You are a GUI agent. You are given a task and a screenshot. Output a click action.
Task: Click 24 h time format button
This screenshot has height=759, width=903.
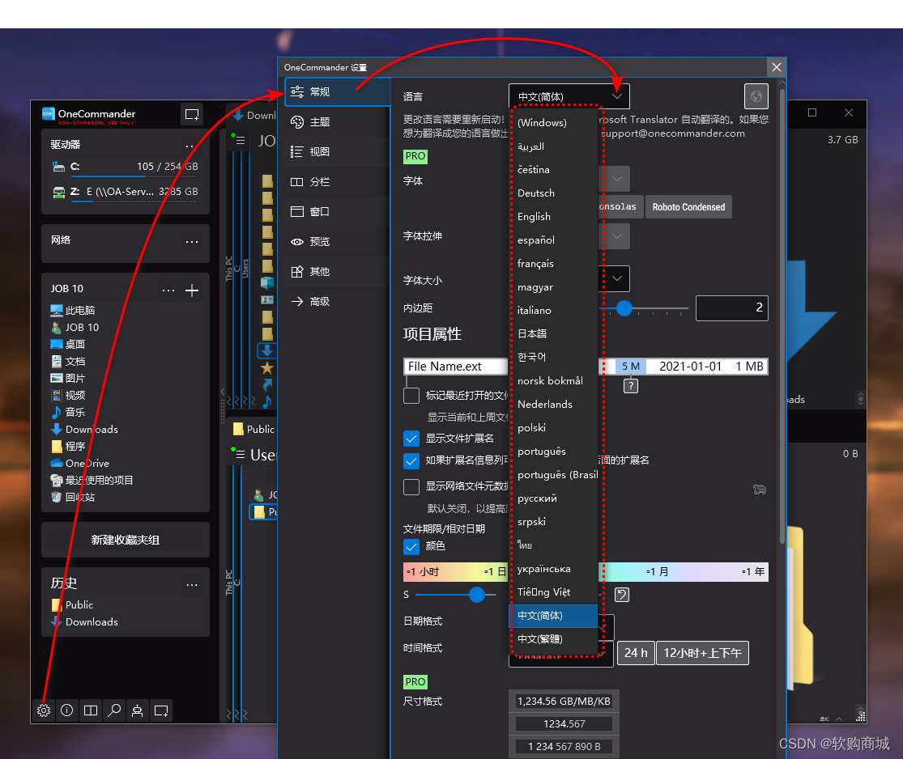pyautogui.click(x=636, y=653)
